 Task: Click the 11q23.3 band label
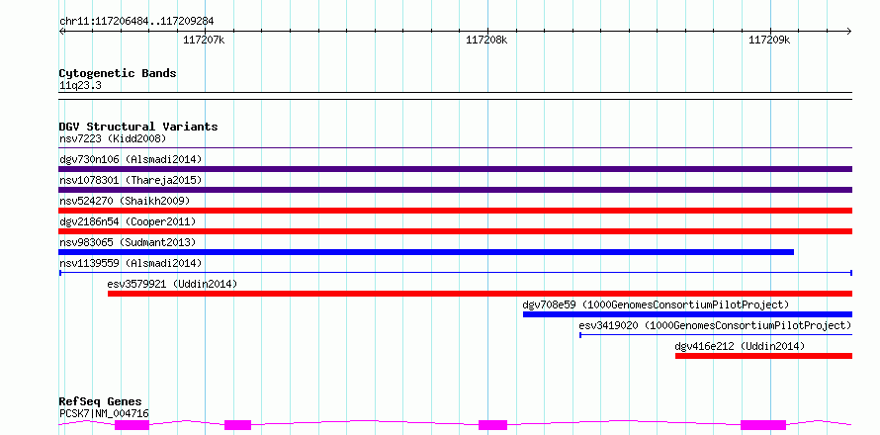point(80,86)
